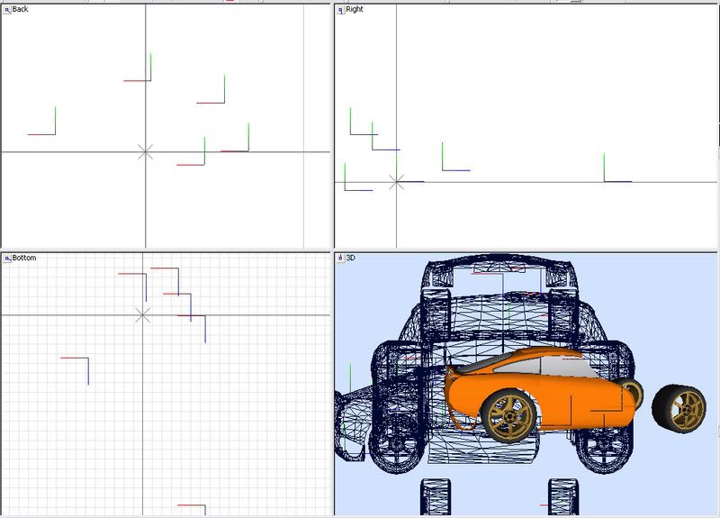Open the Right viewport view label
Screen dimensions: 720x518
(355, 10)
